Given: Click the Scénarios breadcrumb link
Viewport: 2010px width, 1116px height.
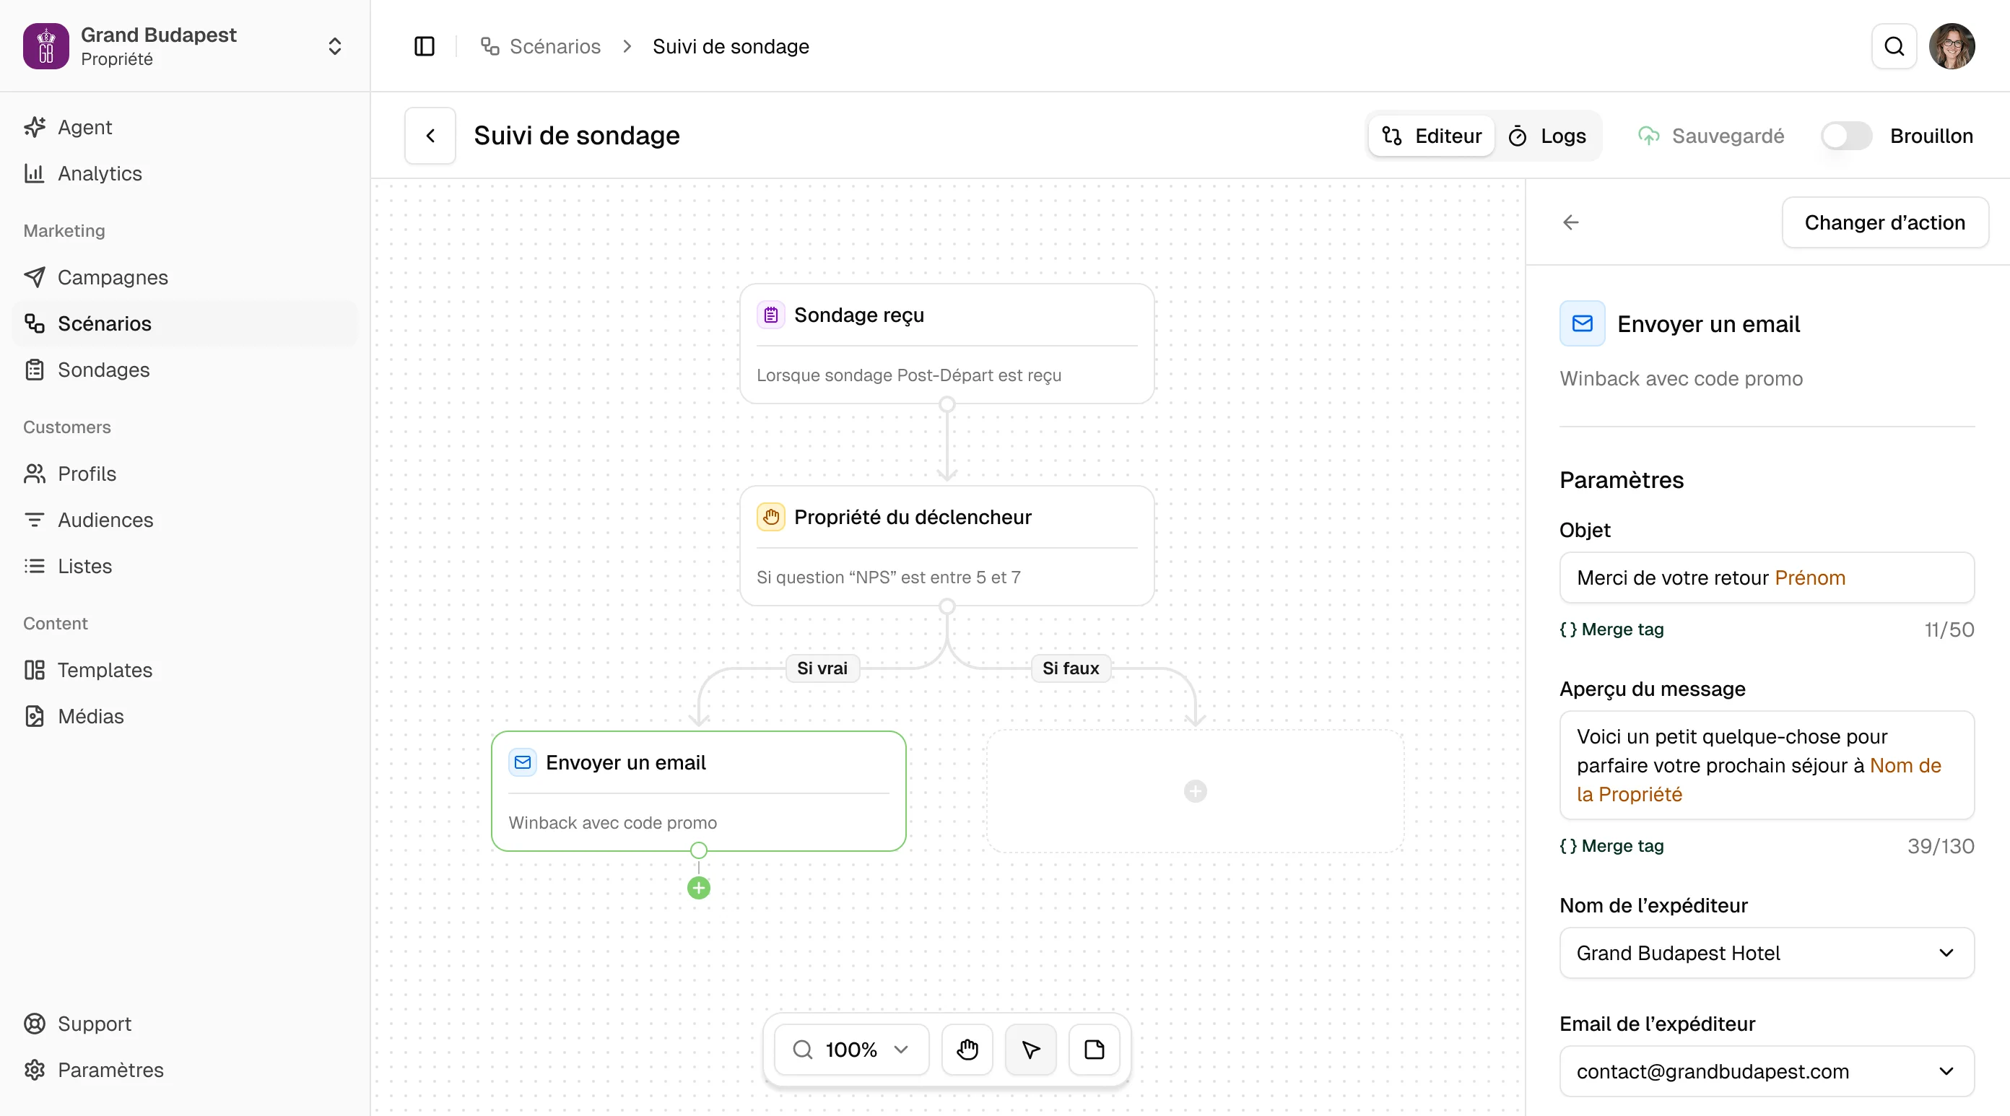Looking at the screenshot, I should (x=540, y=46).
